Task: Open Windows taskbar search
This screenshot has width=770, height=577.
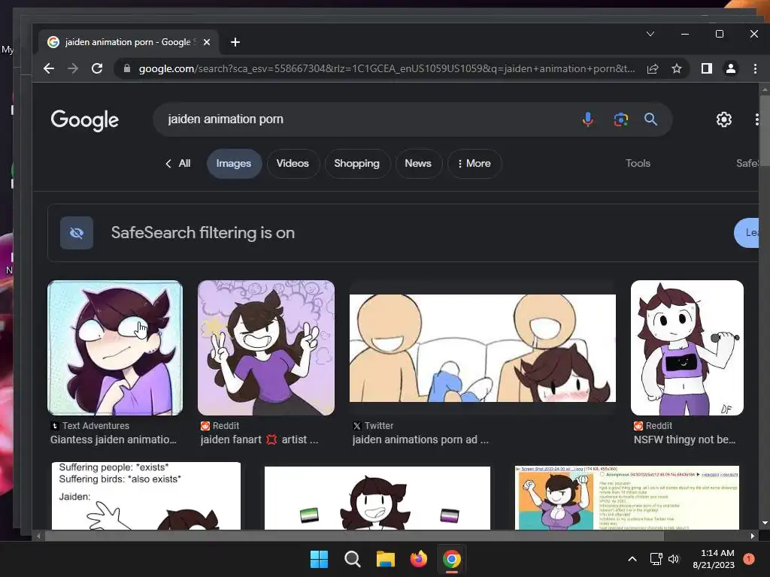Action: click(352, 559)
